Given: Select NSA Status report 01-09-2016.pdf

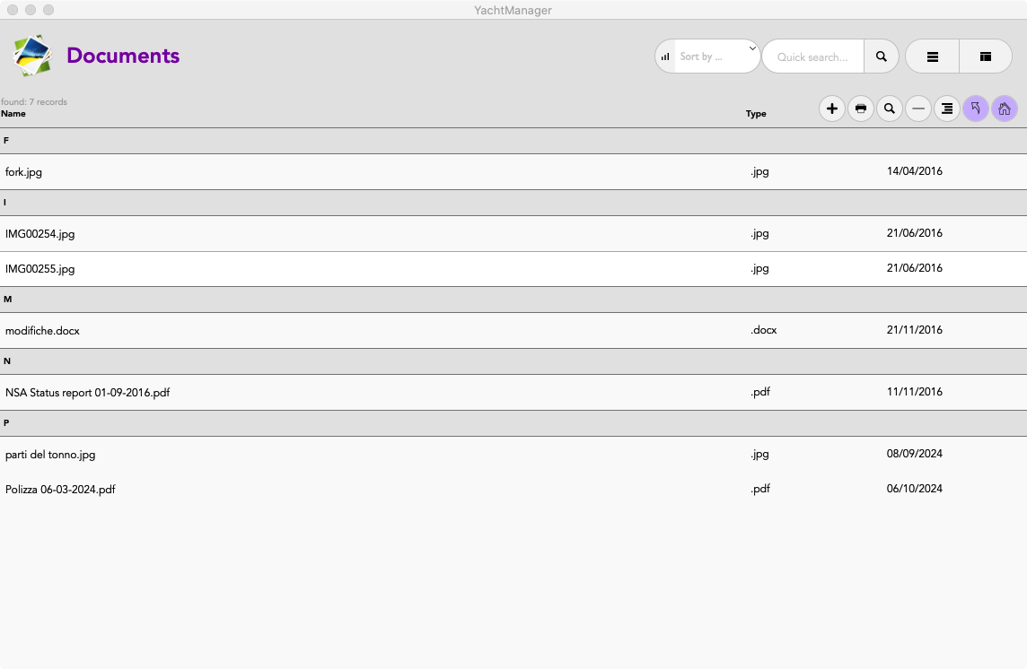Looking at the screenshot, I should coord(88,393).
